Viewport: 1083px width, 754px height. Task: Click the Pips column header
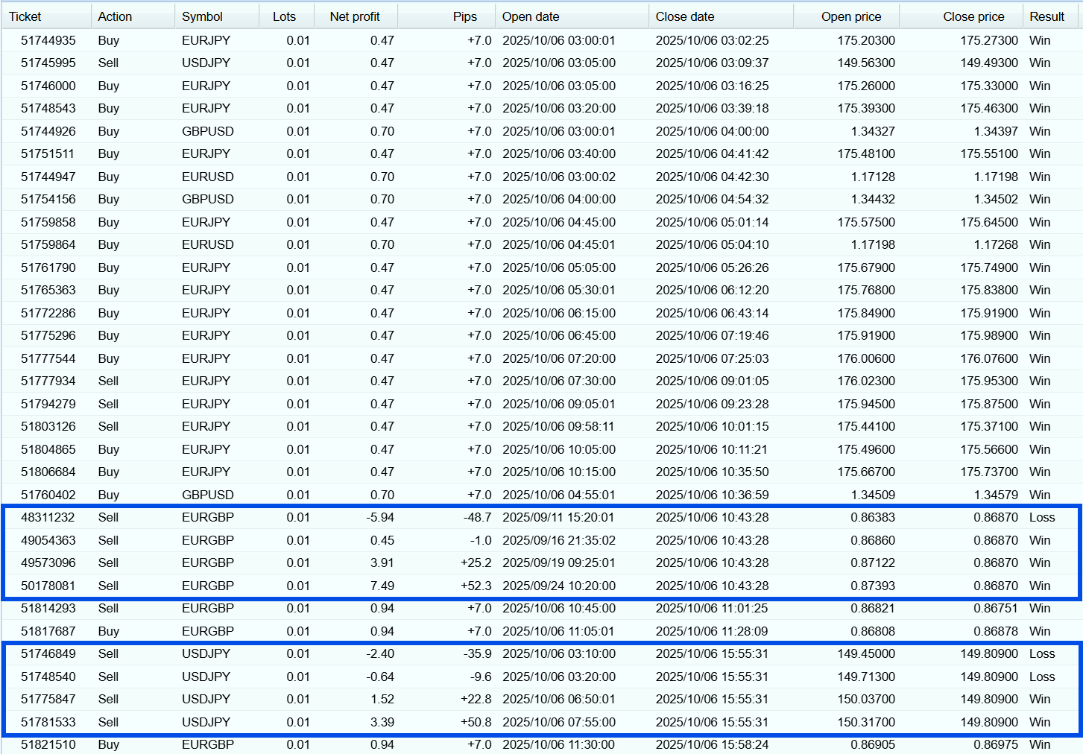pos(464,16)
